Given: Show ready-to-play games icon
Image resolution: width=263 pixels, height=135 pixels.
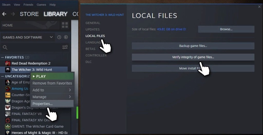Looking at the screenshot, I should pos(66,37).
